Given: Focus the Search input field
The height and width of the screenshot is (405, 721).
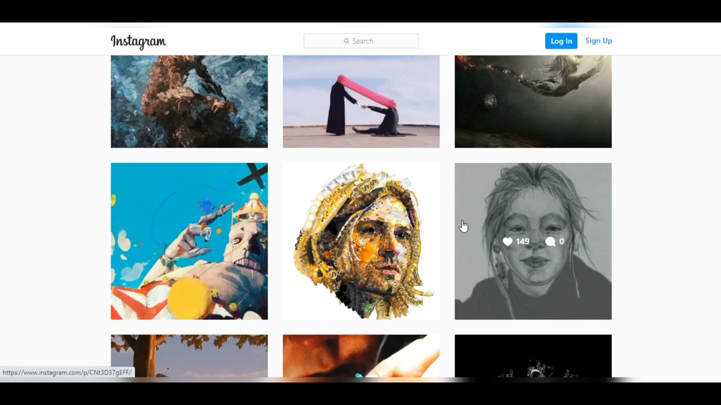Looking at the screenshot, I should 361,41.
